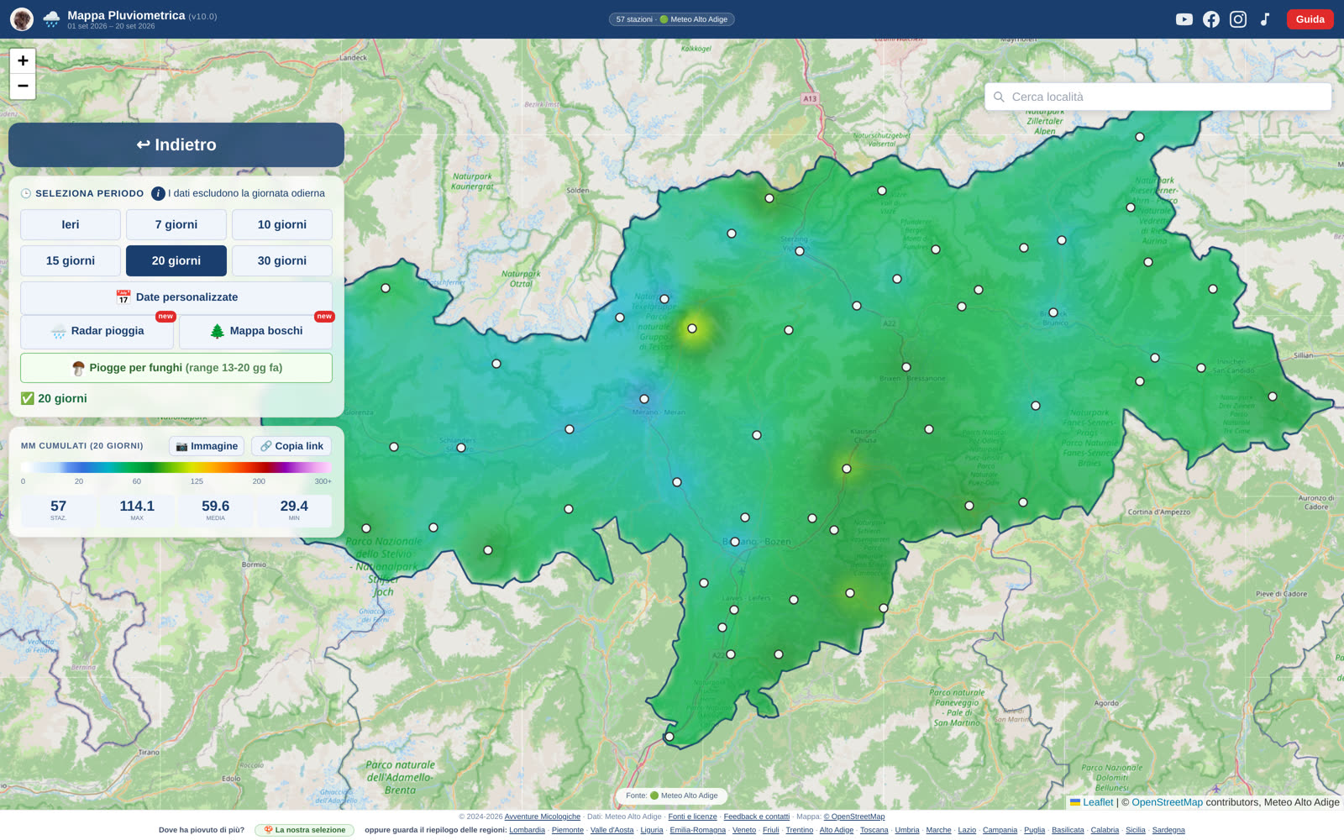This screenshot has height=840, width=1344.
Task: Go back with the Indietro button
Action: [176, 144]
